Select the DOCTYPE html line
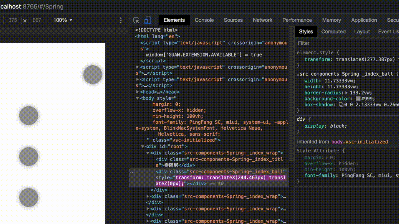 point(156,30)
